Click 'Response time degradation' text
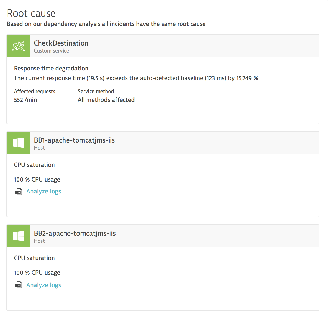The height and width of the screenshot is (317, 328). [51, 68]
